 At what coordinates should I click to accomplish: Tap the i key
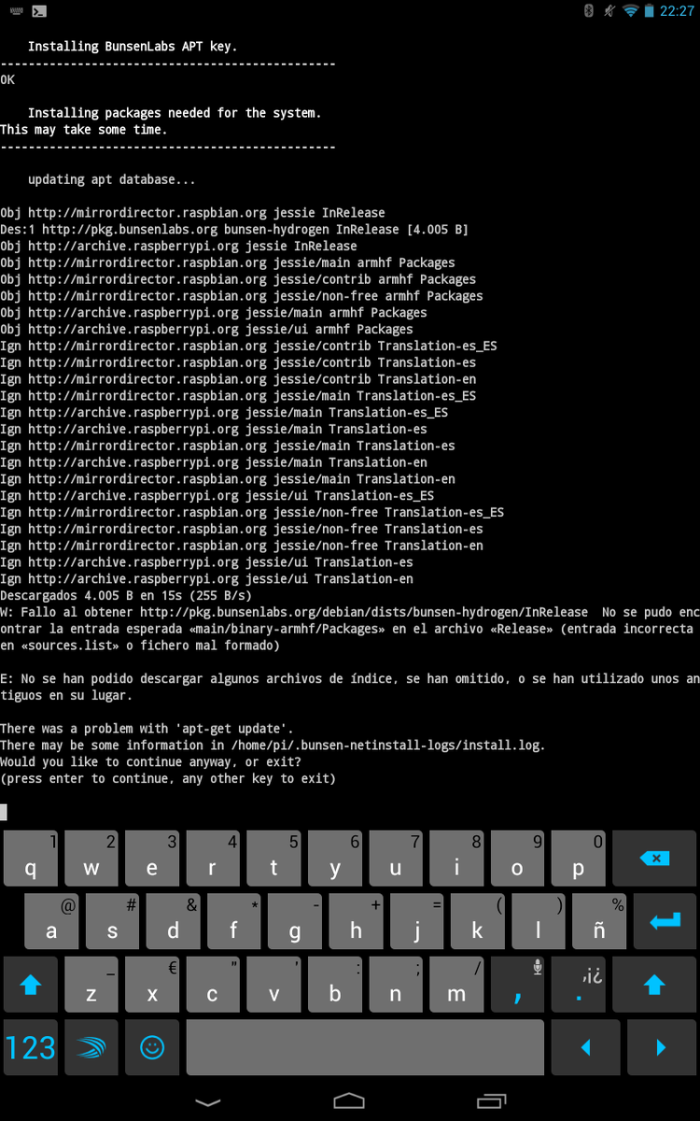(456, 858)
